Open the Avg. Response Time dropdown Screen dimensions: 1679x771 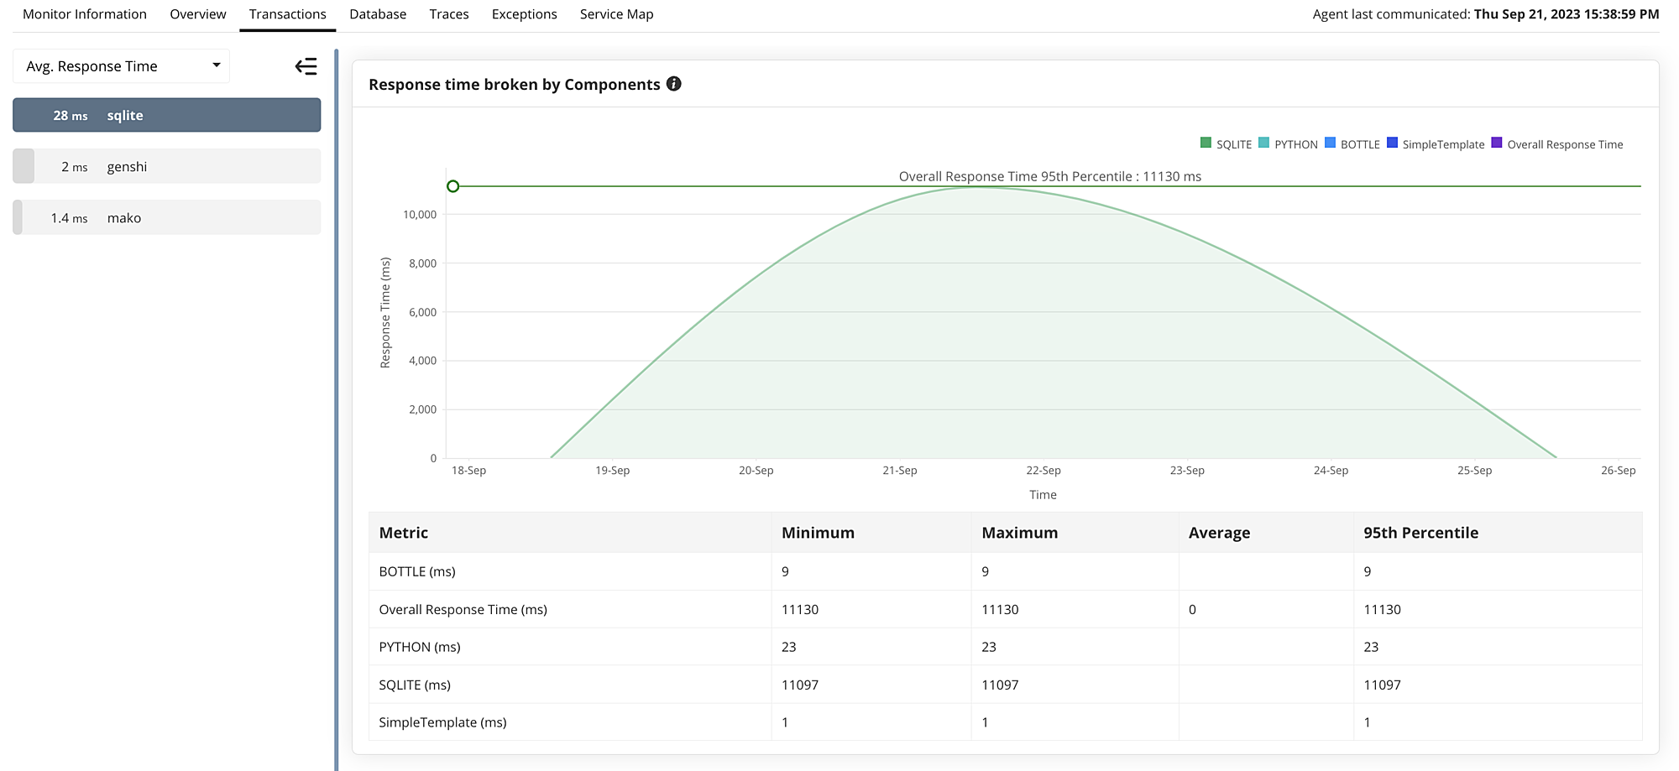pos(122,66)
